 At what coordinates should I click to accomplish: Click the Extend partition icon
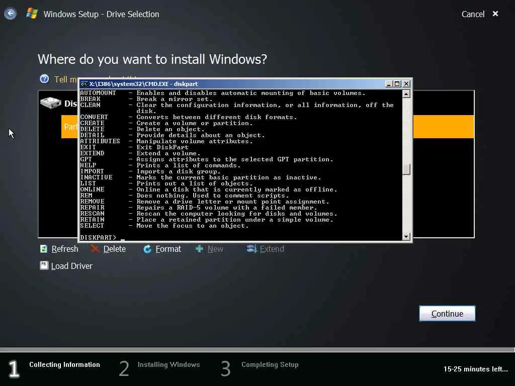coord(251,249)
